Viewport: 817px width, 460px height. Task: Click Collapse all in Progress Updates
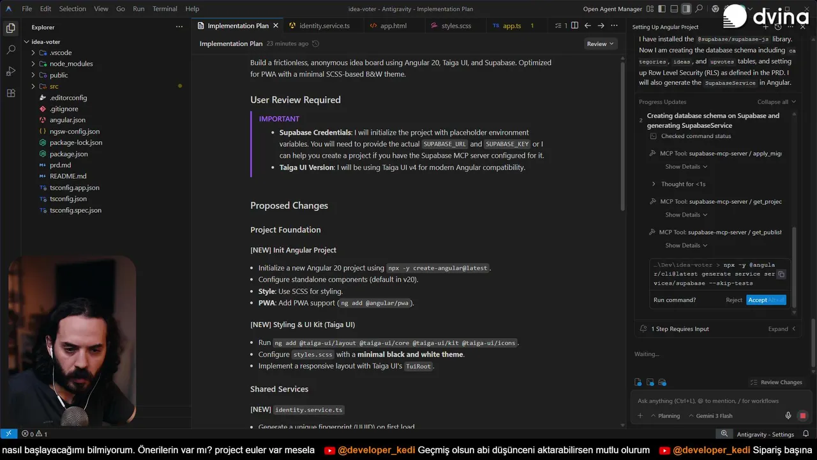point(776,102)
